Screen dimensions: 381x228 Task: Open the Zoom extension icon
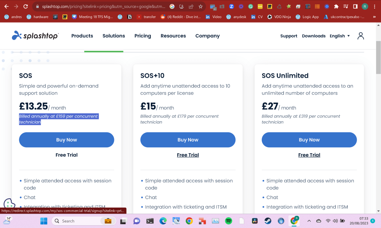[x=232, y=7]
